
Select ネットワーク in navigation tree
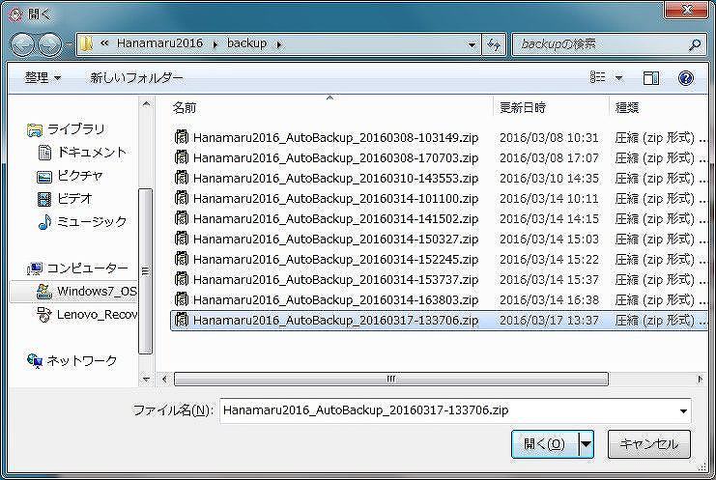pos(82,361)
